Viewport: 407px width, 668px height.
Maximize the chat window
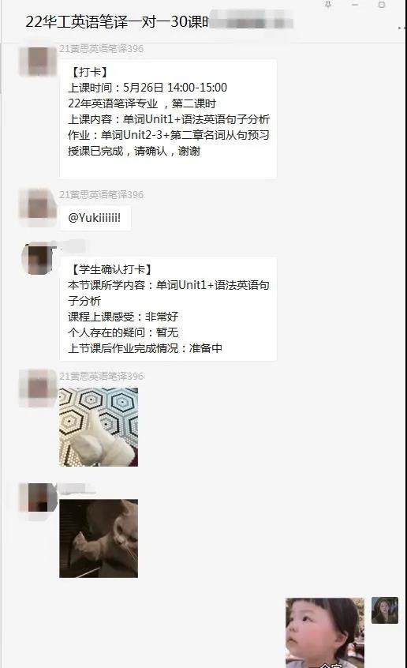(x=382, y=5)
